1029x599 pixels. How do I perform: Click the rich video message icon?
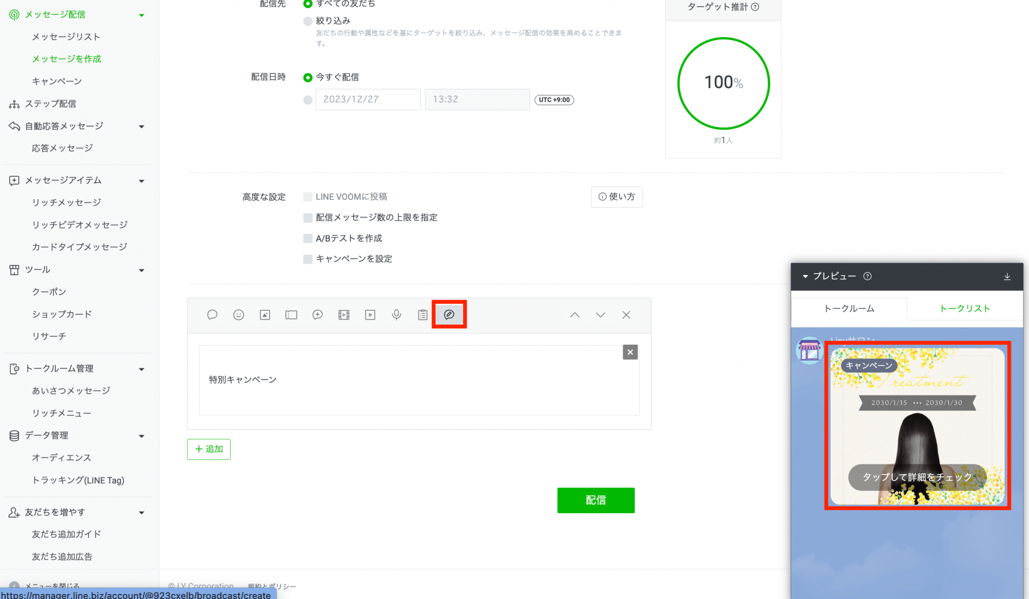coord(344,315)
